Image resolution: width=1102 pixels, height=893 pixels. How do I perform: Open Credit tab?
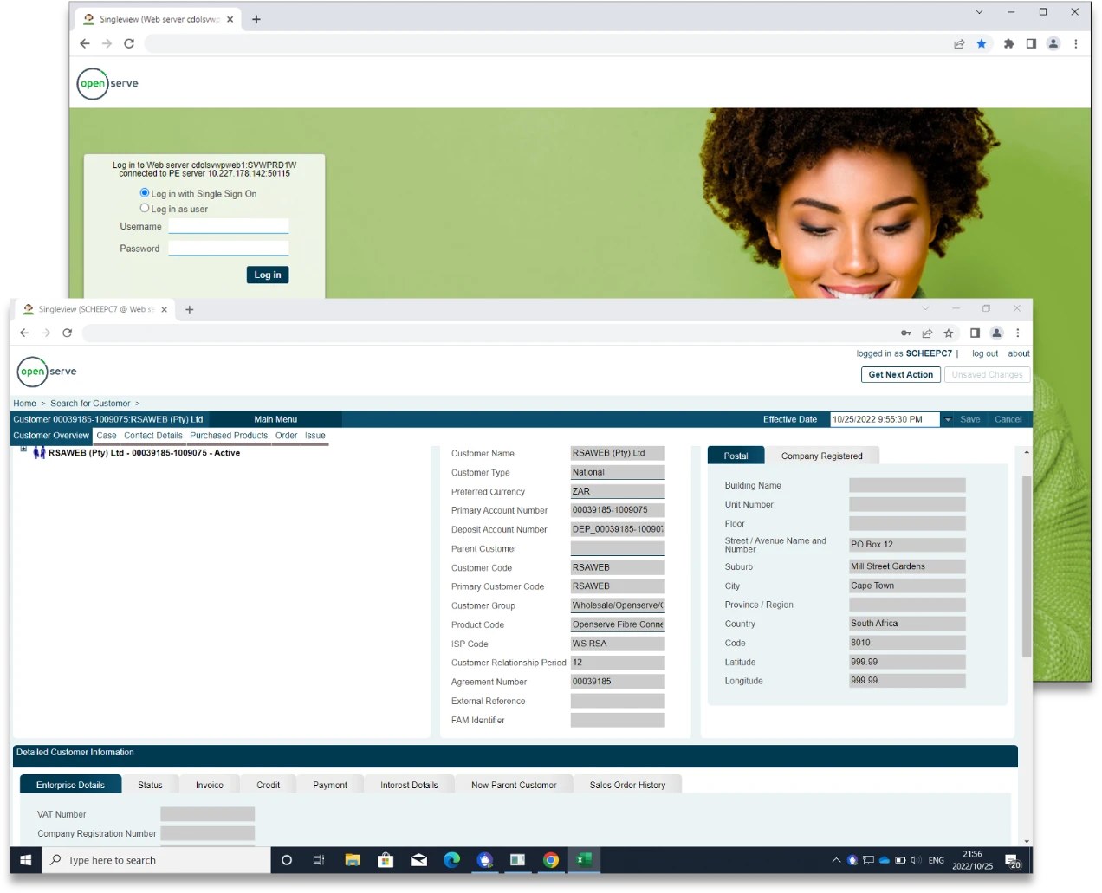pos(269,785)
